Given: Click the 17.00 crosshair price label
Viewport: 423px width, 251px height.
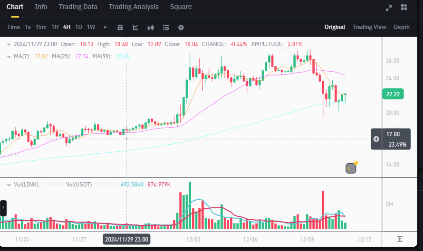Looking at the screenshot, I should point(393,134).
